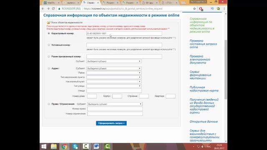Switch to the Mail.ru tab
267x150 pixels.
coord(51,3)
